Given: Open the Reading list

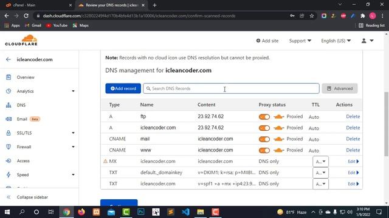Looking at the screenshot, I should point(371,25).
